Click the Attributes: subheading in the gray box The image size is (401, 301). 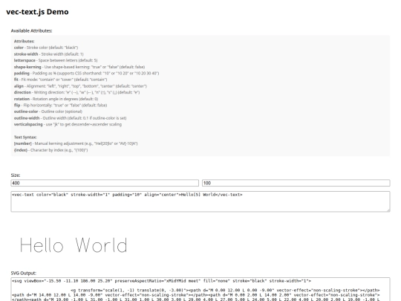[24, 41]
